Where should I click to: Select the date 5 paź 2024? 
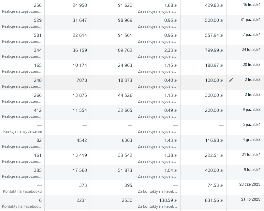tap(252, 125)
